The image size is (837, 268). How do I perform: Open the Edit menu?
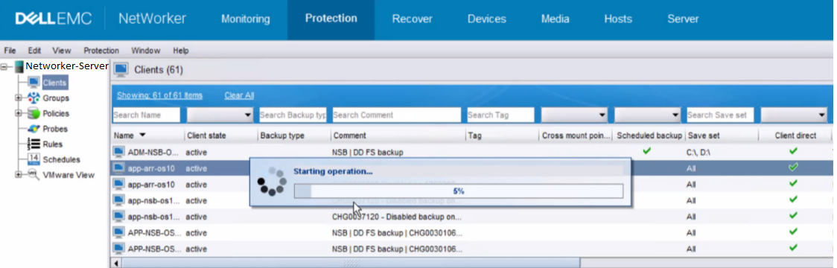(35, 51)
